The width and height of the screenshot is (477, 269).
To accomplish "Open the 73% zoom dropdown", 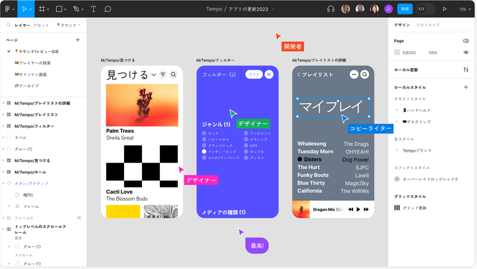I will (x=465, y=10).
